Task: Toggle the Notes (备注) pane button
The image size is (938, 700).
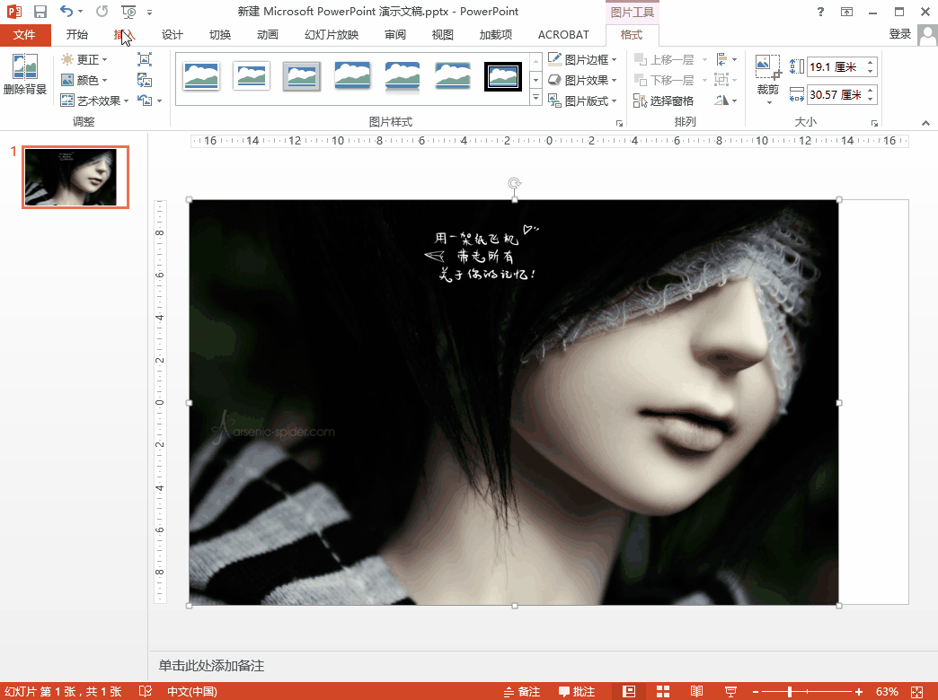Action: tap(522, 692)
